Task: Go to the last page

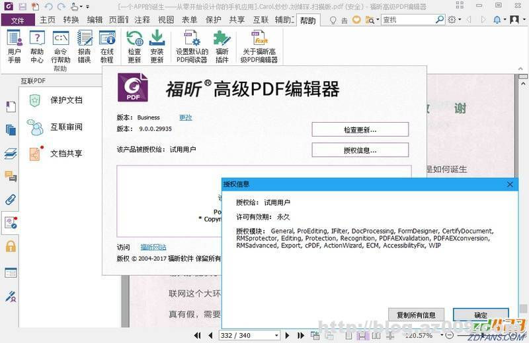Action: point(301,335)
